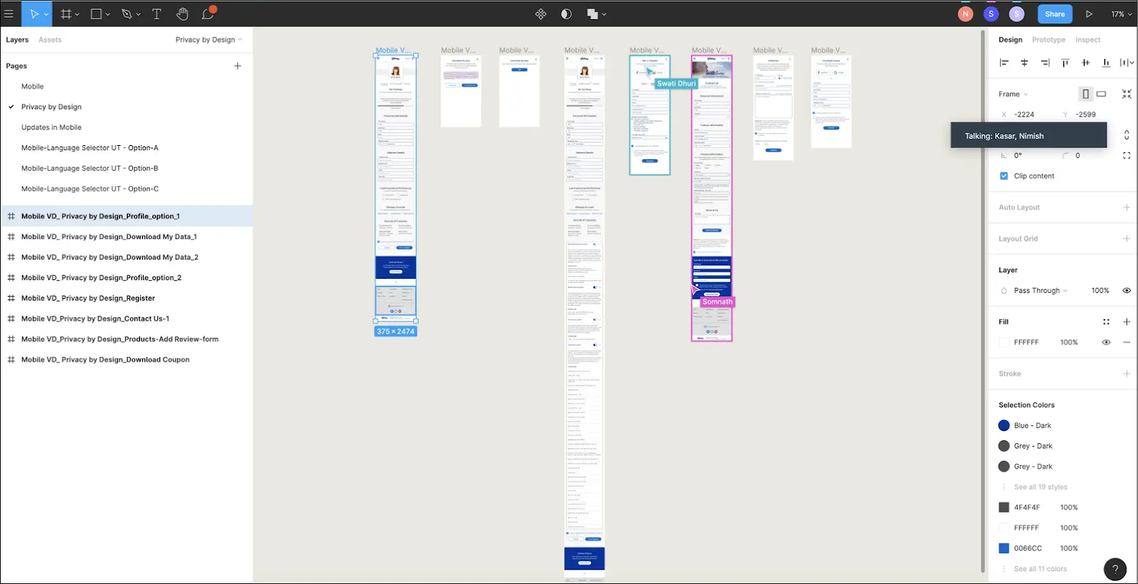Select the Text tool
1138x584 pixels.
coord(156,14)
